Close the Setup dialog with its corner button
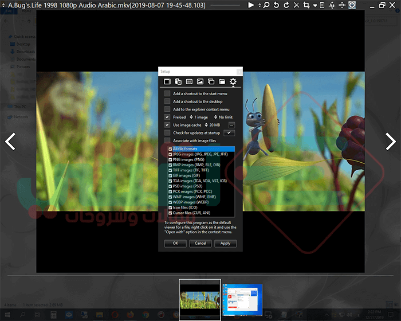 tap(239, 72)
